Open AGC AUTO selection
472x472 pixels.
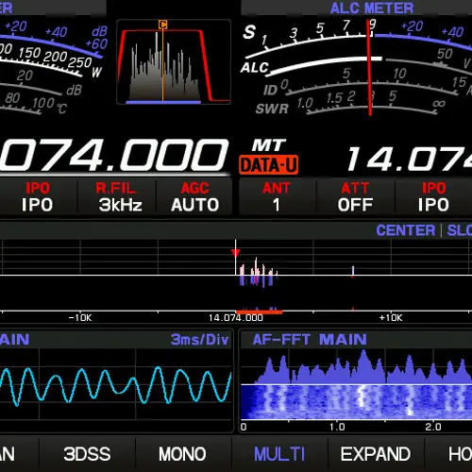coord(194,196)
